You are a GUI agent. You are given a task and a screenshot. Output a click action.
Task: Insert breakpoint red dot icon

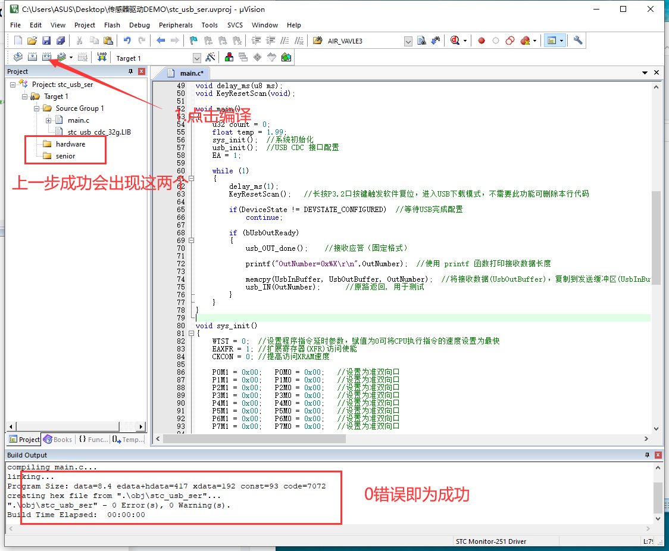point(482,41)
